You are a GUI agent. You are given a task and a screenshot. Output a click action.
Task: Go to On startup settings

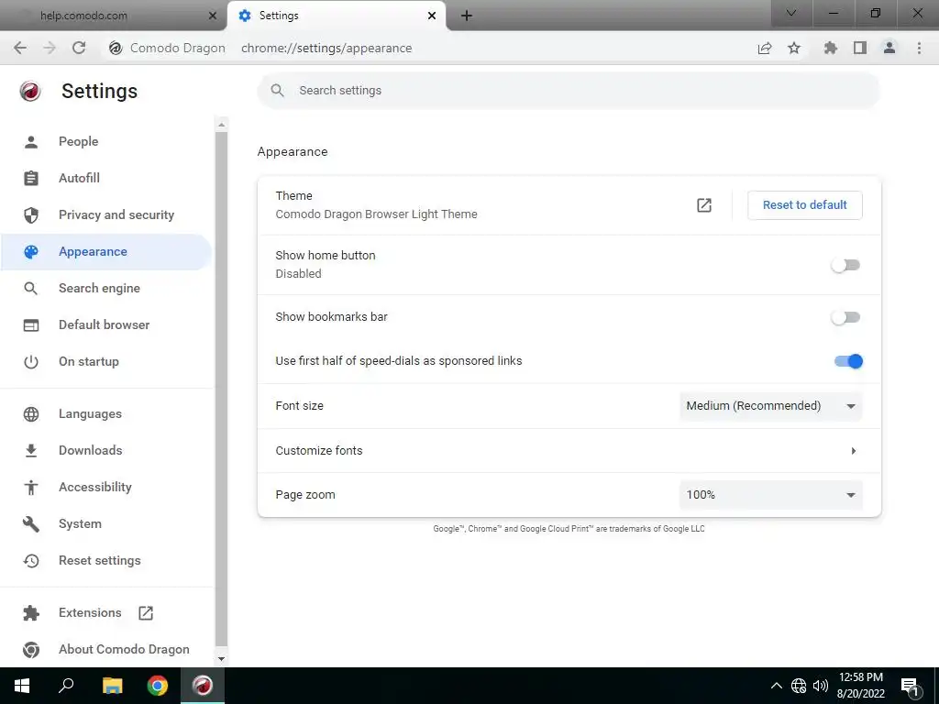(x=106, y=361)
